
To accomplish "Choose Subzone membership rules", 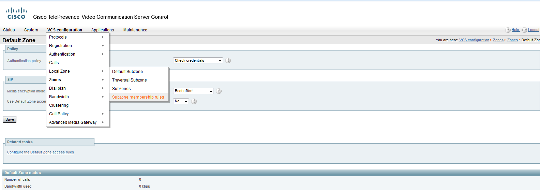I will click(x=139, y=97).
